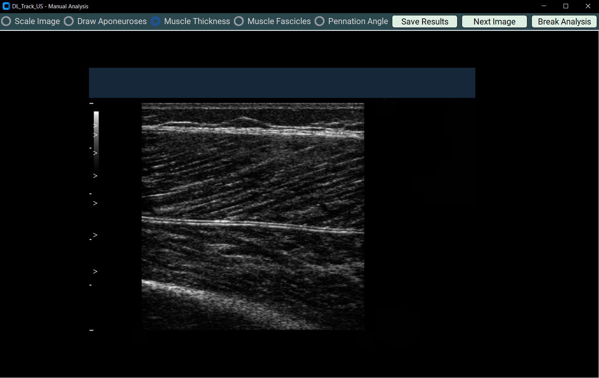Minimize the Manual Analysis window

pyautogui.click(x=544, y=6)
